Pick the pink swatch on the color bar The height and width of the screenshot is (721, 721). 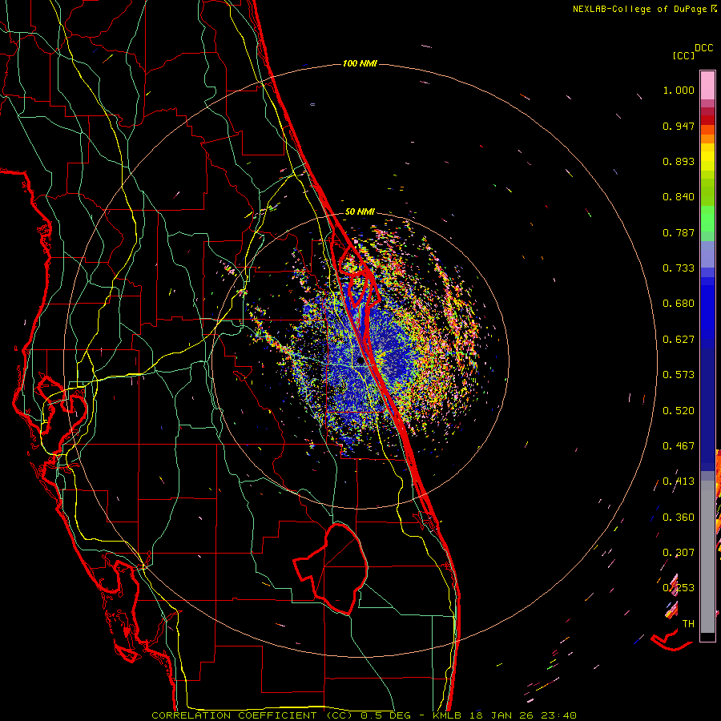pos(707,85)
